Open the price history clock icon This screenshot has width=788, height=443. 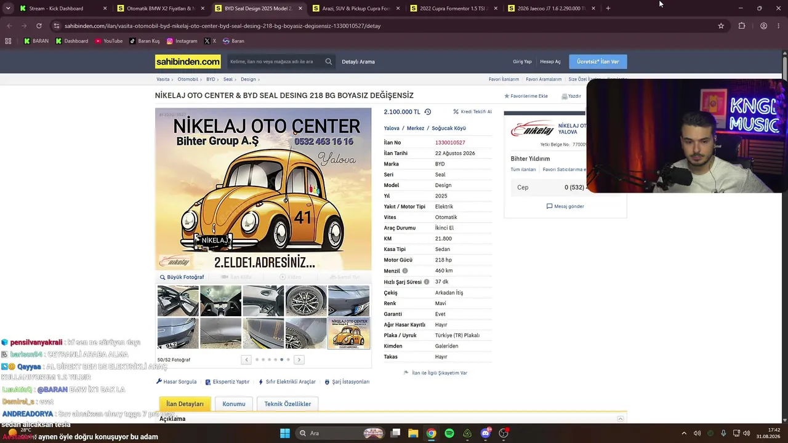428,112
